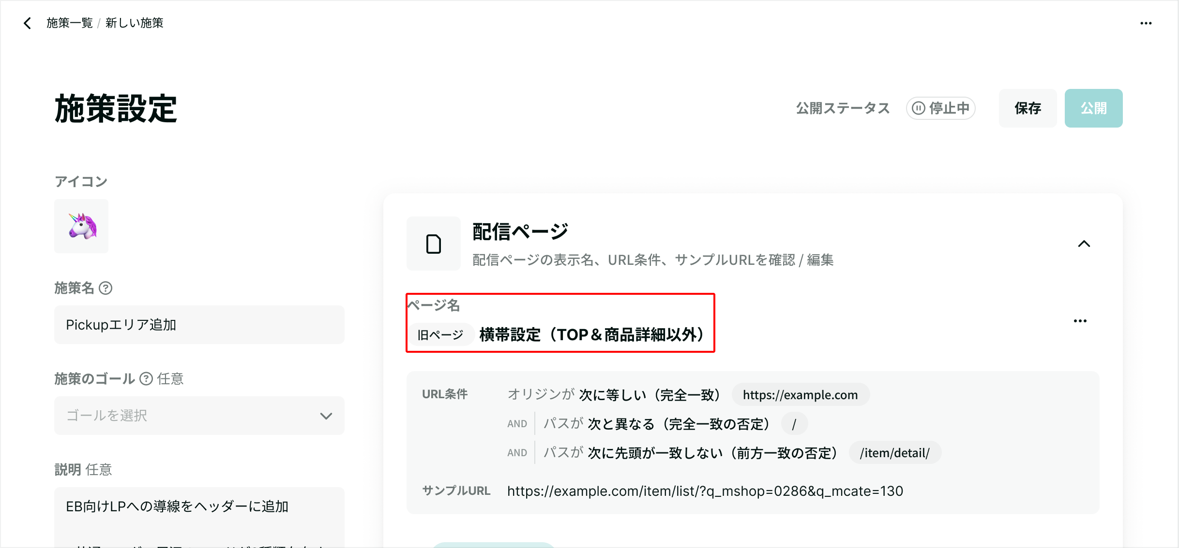This screenshot has height=548, width=1179.
Task: Click help icon beside 施策のゴール
Action: (146, 379)
